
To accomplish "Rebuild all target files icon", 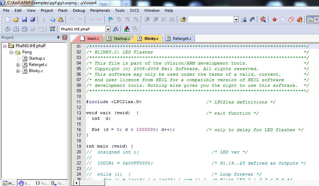I will (24, 29).
